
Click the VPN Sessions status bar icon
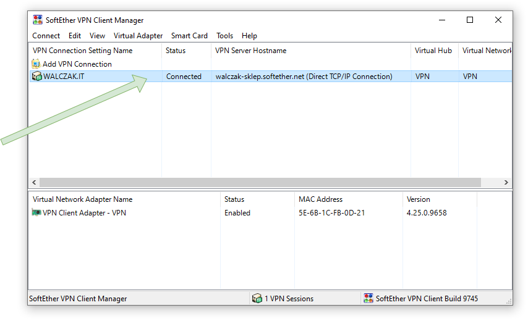[257, 298]
